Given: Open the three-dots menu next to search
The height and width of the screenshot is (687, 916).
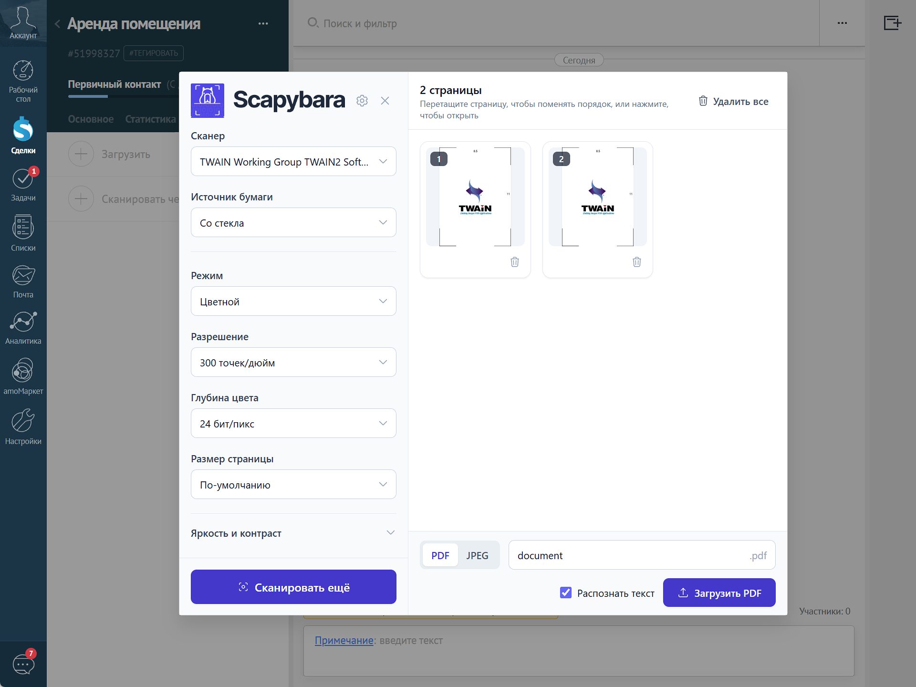Looking at the screenshot, I should [x=842, y=23].
